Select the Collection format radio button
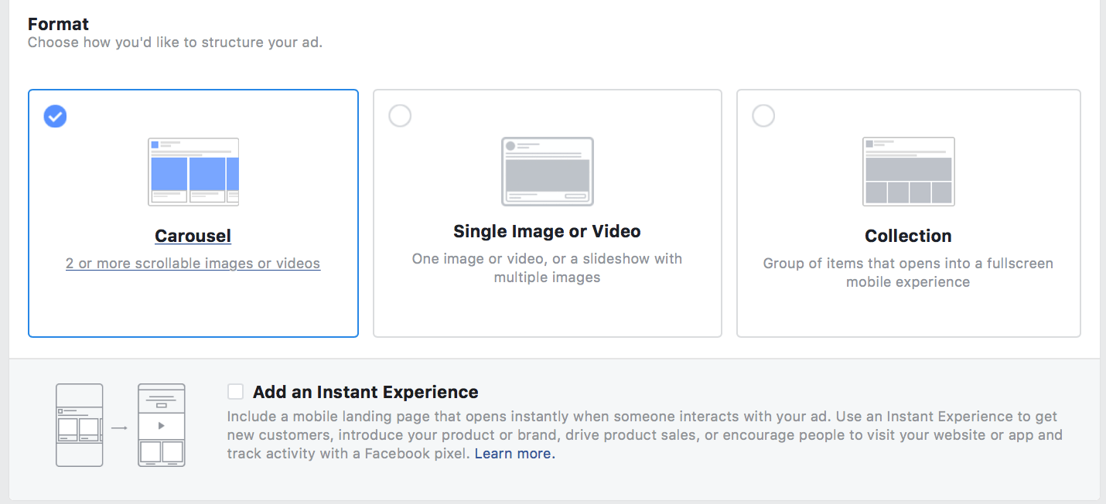Viewport: 1106px width, 504px height. click(763, 116)
